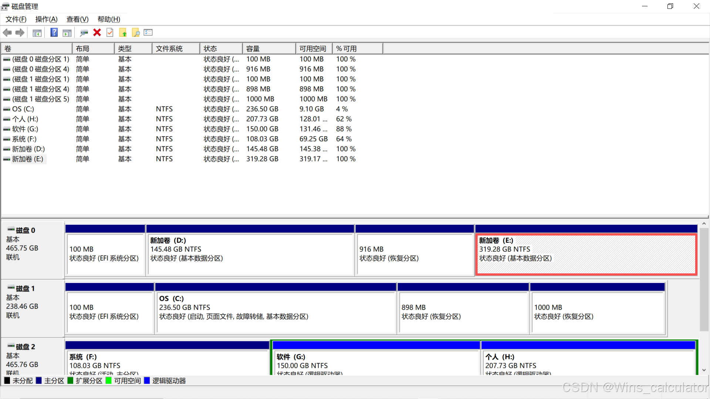Click the scroll down arrow in disk pane
The width and height of the screenshot is (710, 399).
[704, 370]
